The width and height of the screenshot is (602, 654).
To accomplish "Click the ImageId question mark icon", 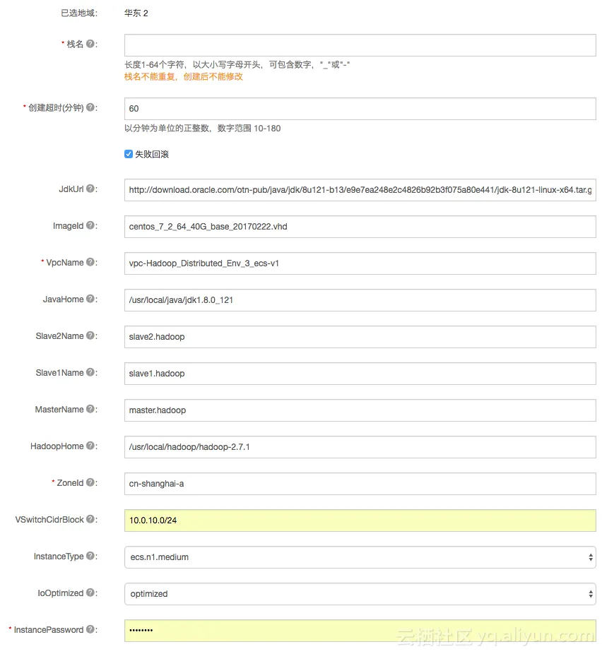I will [90, 225].
